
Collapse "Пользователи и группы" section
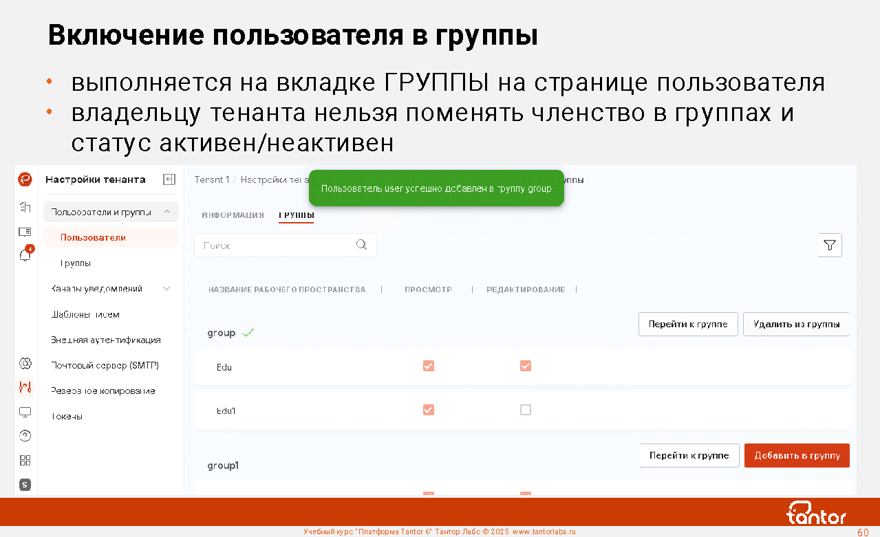coord(167,212)
